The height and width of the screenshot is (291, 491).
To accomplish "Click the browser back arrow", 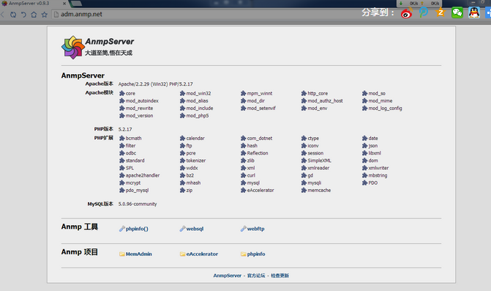I will 2,15.
